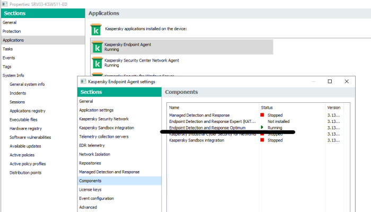
Task: Maximize the Endpoint Agent settings window
Action: click(330, 82)
